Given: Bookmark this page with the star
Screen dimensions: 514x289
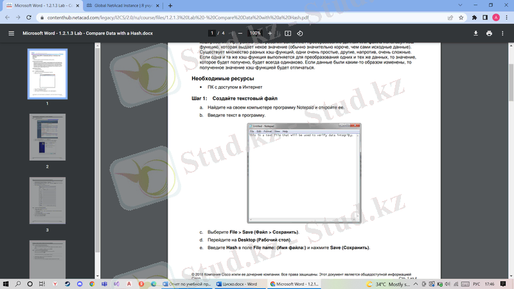Looking at the screenshot, I should 461,17.
